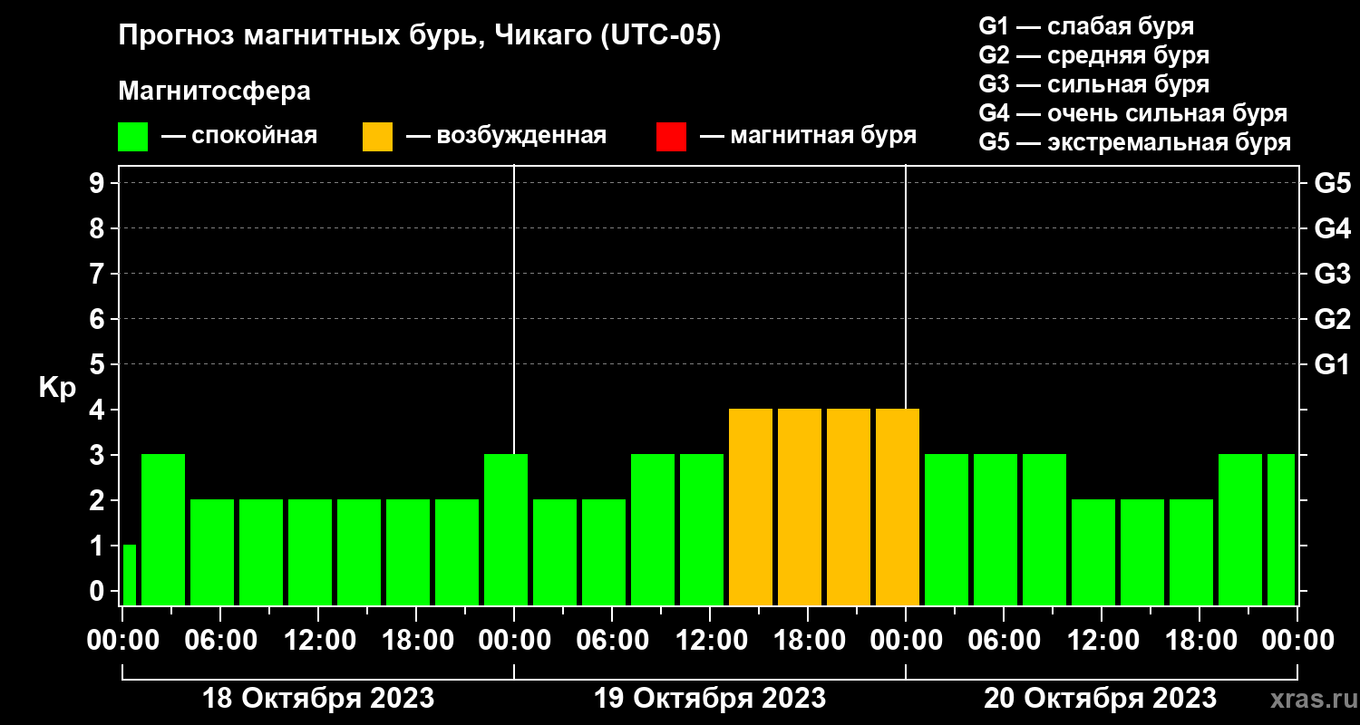Click the Kp 3 bar crossing midnight into 19 October
1360x725 pixels.
(506, 529)
